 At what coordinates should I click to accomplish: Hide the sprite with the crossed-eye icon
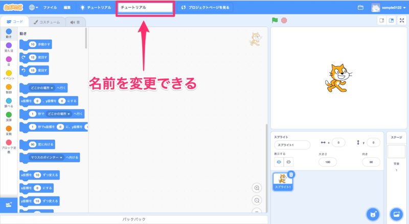point(288,162)
